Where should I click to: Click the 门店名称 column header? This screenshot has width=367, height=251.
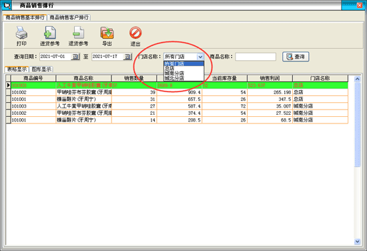point(320,78)
